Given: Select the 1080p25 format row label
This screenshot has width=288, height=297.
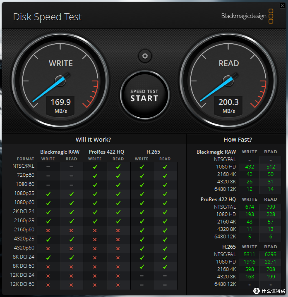Looking at the screenshot, I should click(x=24, y=193).
